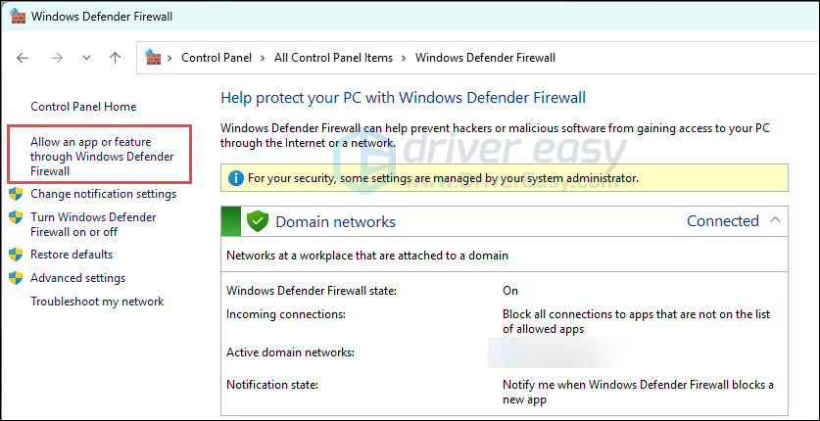Click the Windows Defender Firewall title icon

pyautogui.click(x=16, y=16)
